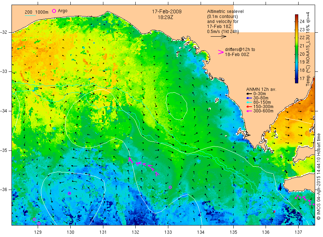
Task: Click the latitude axis label -32
Action: pyautogui.click(x=4, y=32)
